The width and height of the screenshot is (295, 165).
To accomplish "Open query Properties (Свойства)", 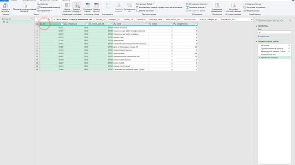I will (x=42, y=4).
